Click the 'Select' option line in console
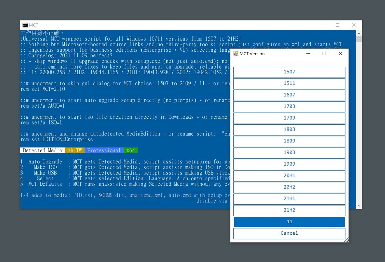The width and height of the screenshot is (385, 262). (x=125, y=178)
